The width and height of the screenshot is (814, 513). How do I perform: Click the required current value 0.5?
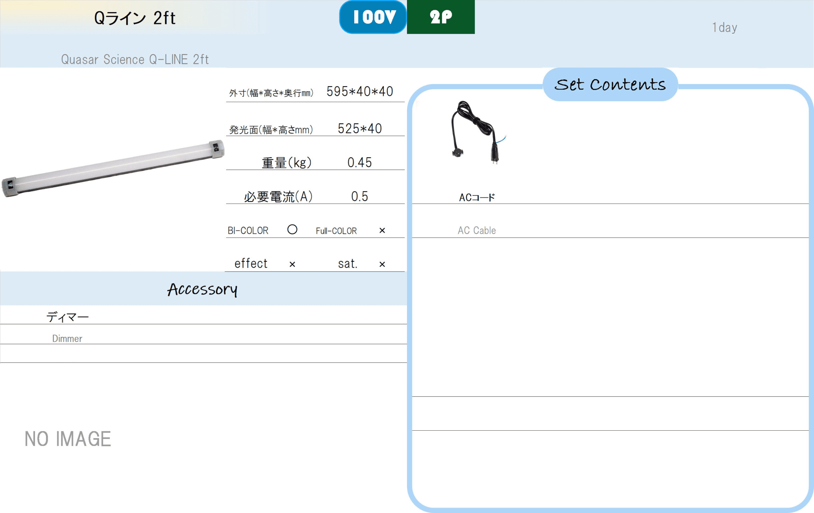tap(360, 197)
